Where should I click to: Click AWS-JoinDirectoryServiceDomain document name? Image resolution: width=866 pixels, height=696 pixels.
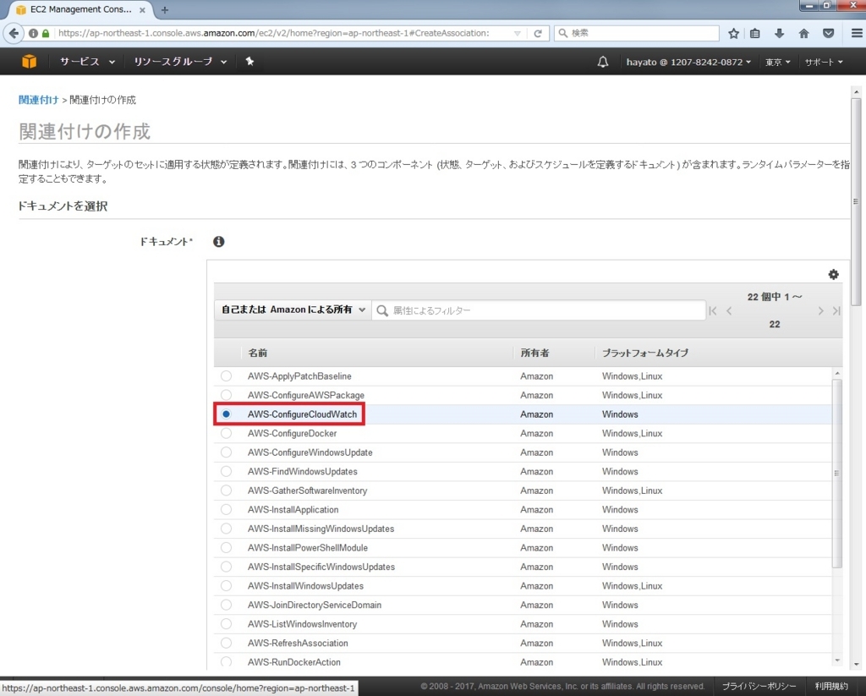[x=315, y=605]
